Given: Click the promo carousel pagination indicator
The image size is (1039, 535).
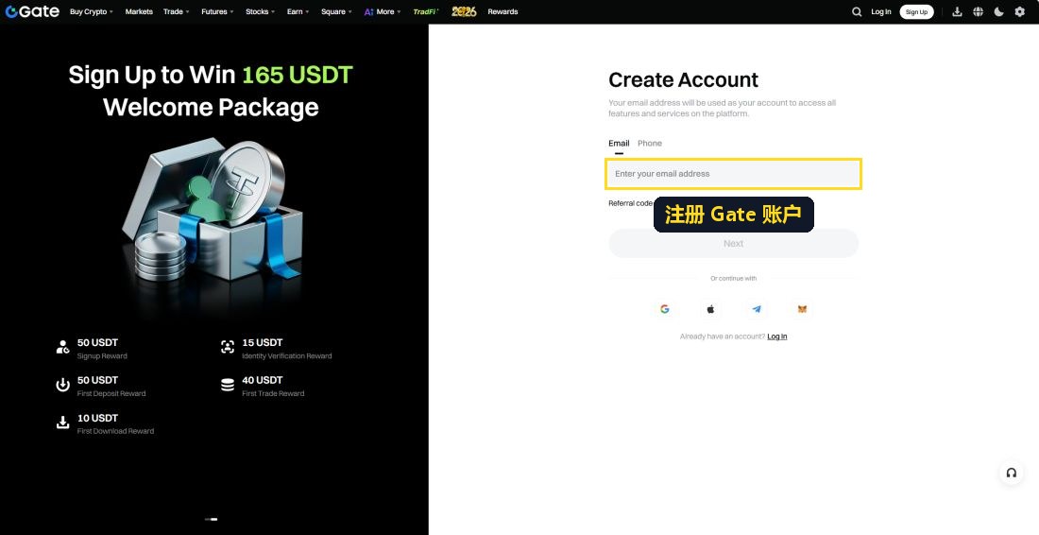Looking at the screenshot, I should click(x=212, y=519).
